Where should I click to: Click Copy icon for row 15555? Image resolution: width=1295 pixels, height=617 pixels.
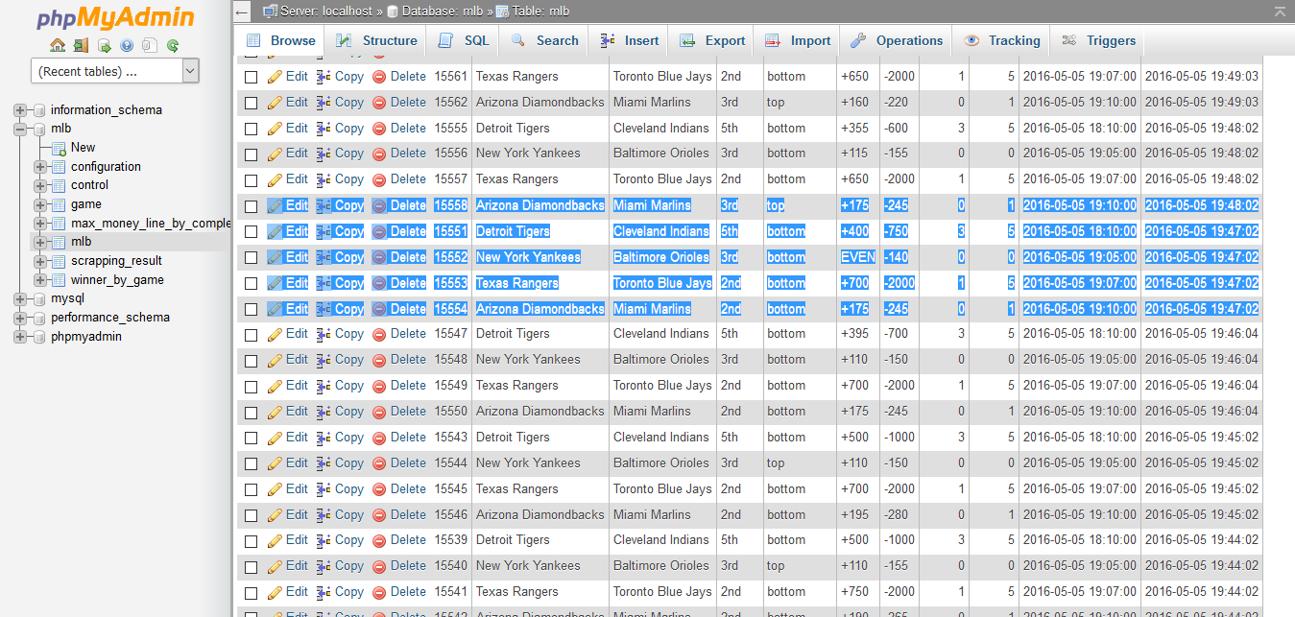click(x=324, y=129)
